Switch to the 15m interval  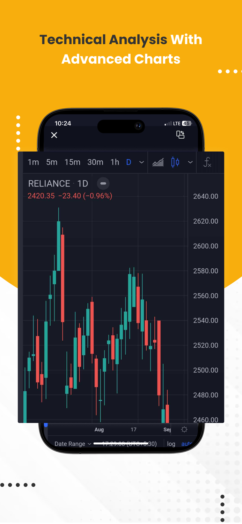[x=72, y=162]
